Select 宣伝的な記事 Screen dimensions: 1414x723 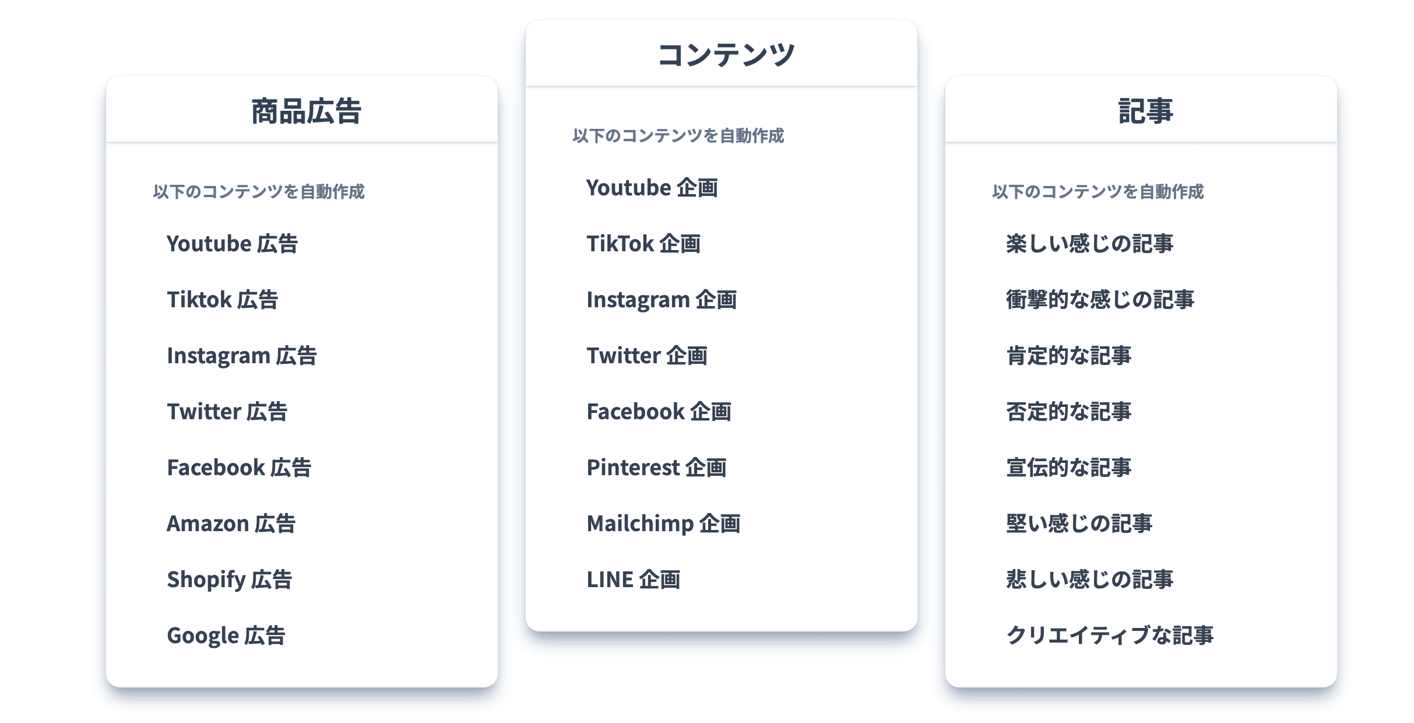tap(1068, 468)
